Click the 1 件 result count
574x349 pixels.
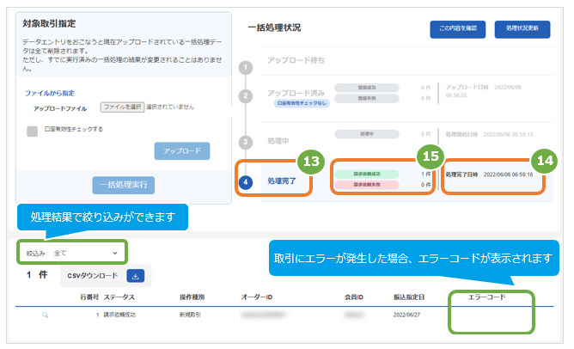(x=37, y=275)
